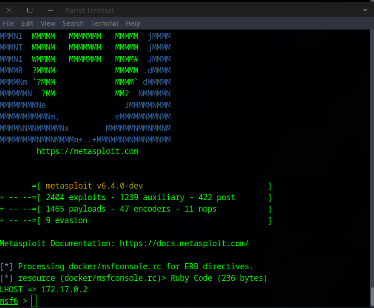Open the Search menu
Image resolution: width=374 pixels, height=308 pixels.
[x=73, y=24]
